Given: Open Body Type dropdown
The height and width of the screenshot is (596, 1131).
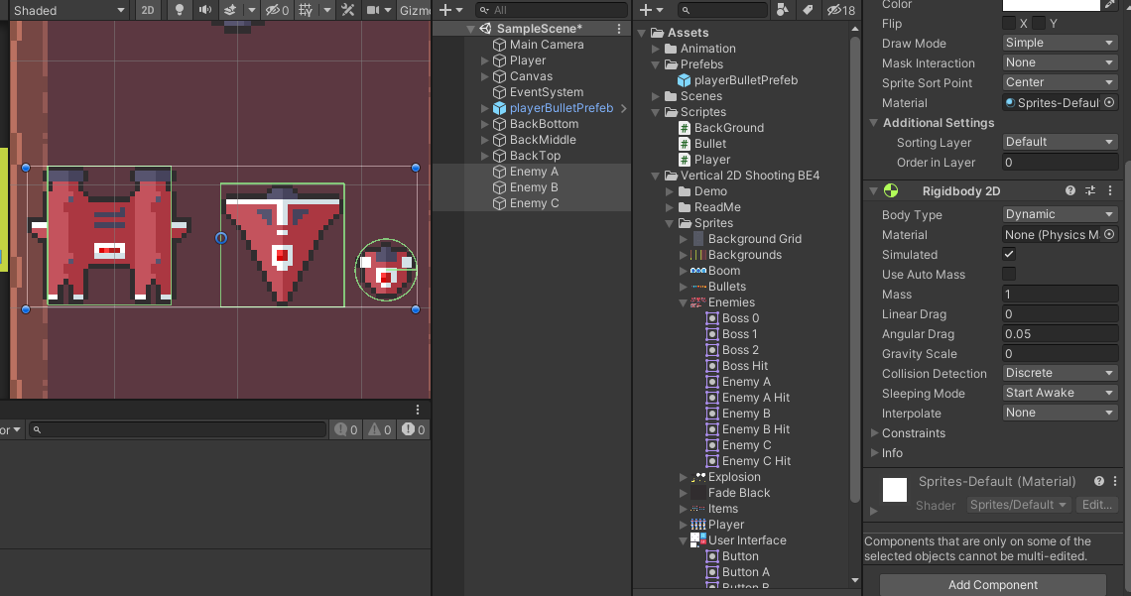Looking at the screenshot, I should tap(1061, 214).
